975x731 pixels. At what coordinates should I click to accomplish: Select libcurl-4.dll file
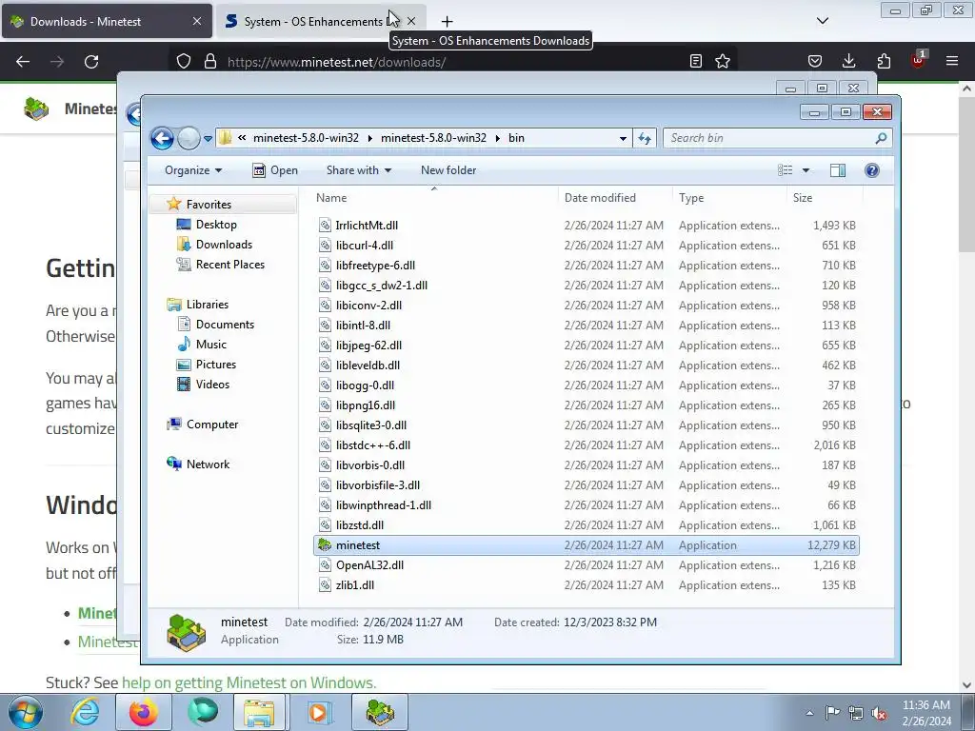pyautogui.click(x=587, y=245)
